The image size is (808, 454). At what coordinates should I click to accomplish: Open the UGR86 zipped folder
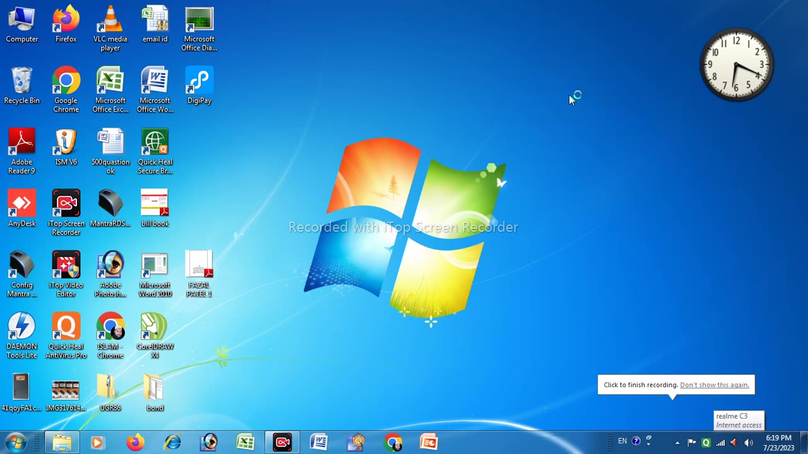point(110,393)
